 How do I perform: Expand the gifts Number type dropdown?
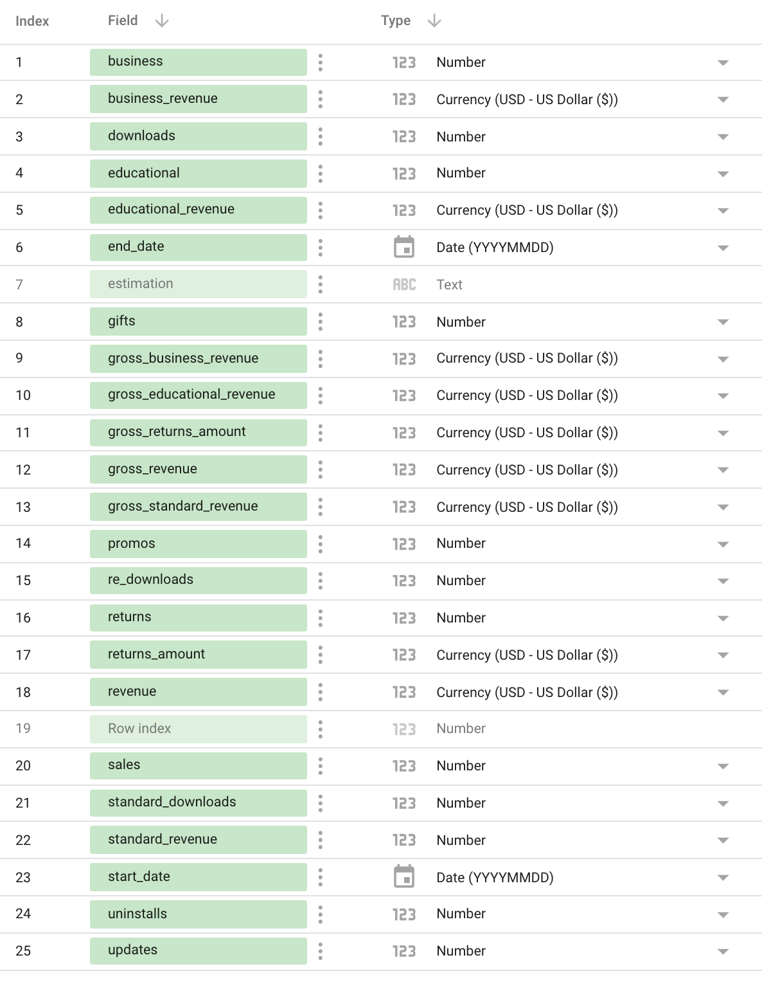(723, 322)
